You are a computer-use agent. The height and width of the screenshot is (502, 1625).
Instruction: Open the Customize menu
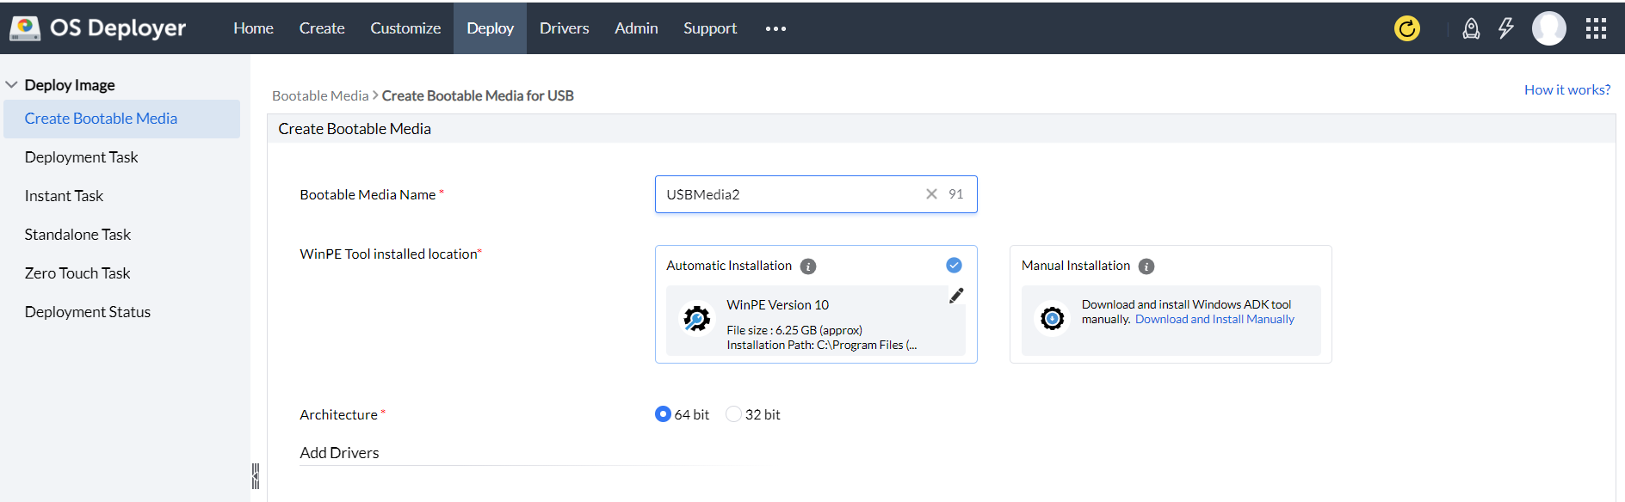pos(405,28)
